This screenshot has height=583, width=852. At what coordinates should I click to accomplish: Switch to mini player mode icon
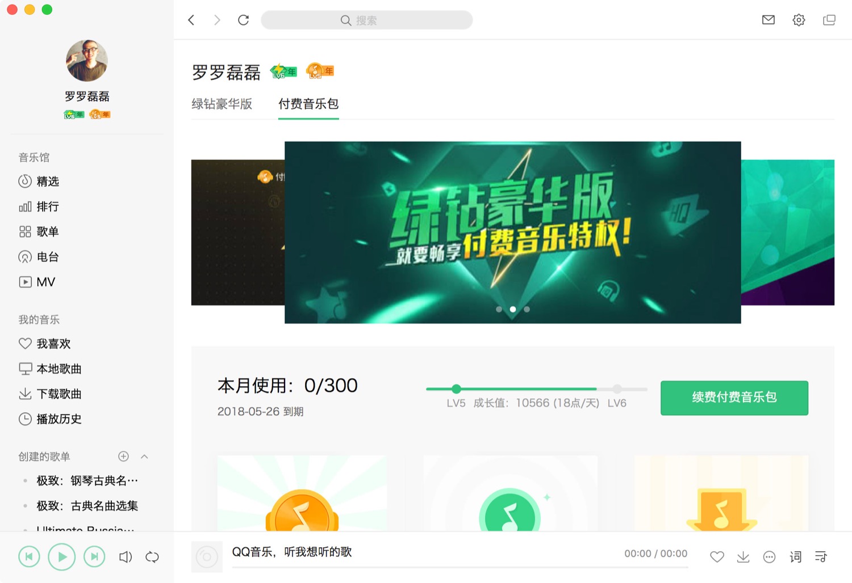829,20
